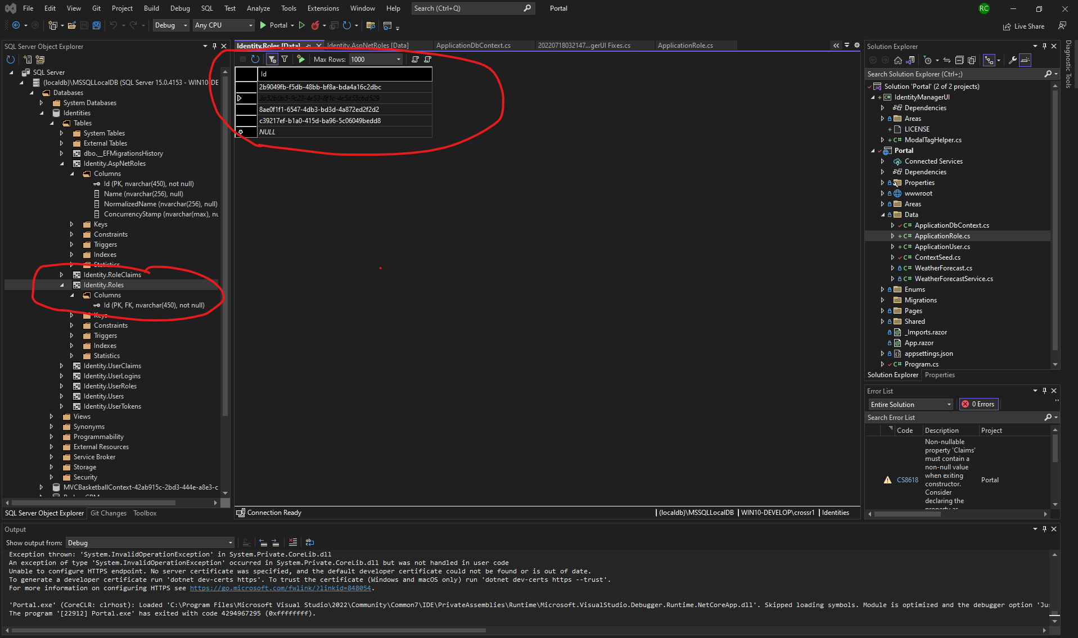Collapse the Data folder in Solution Explorer

pos(883,215)
